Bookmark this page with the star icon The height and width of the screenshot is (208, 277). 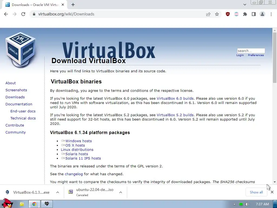click(x=217, y=14)
